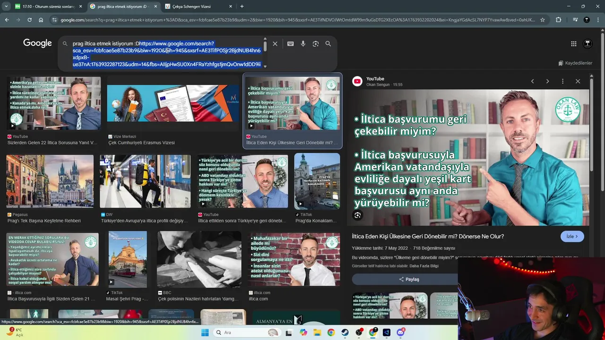Open the BBC 'Çek polisinin Nazileri hatırlatan' image
Viewport: 605px width, 340px height.
pos(199,259)
